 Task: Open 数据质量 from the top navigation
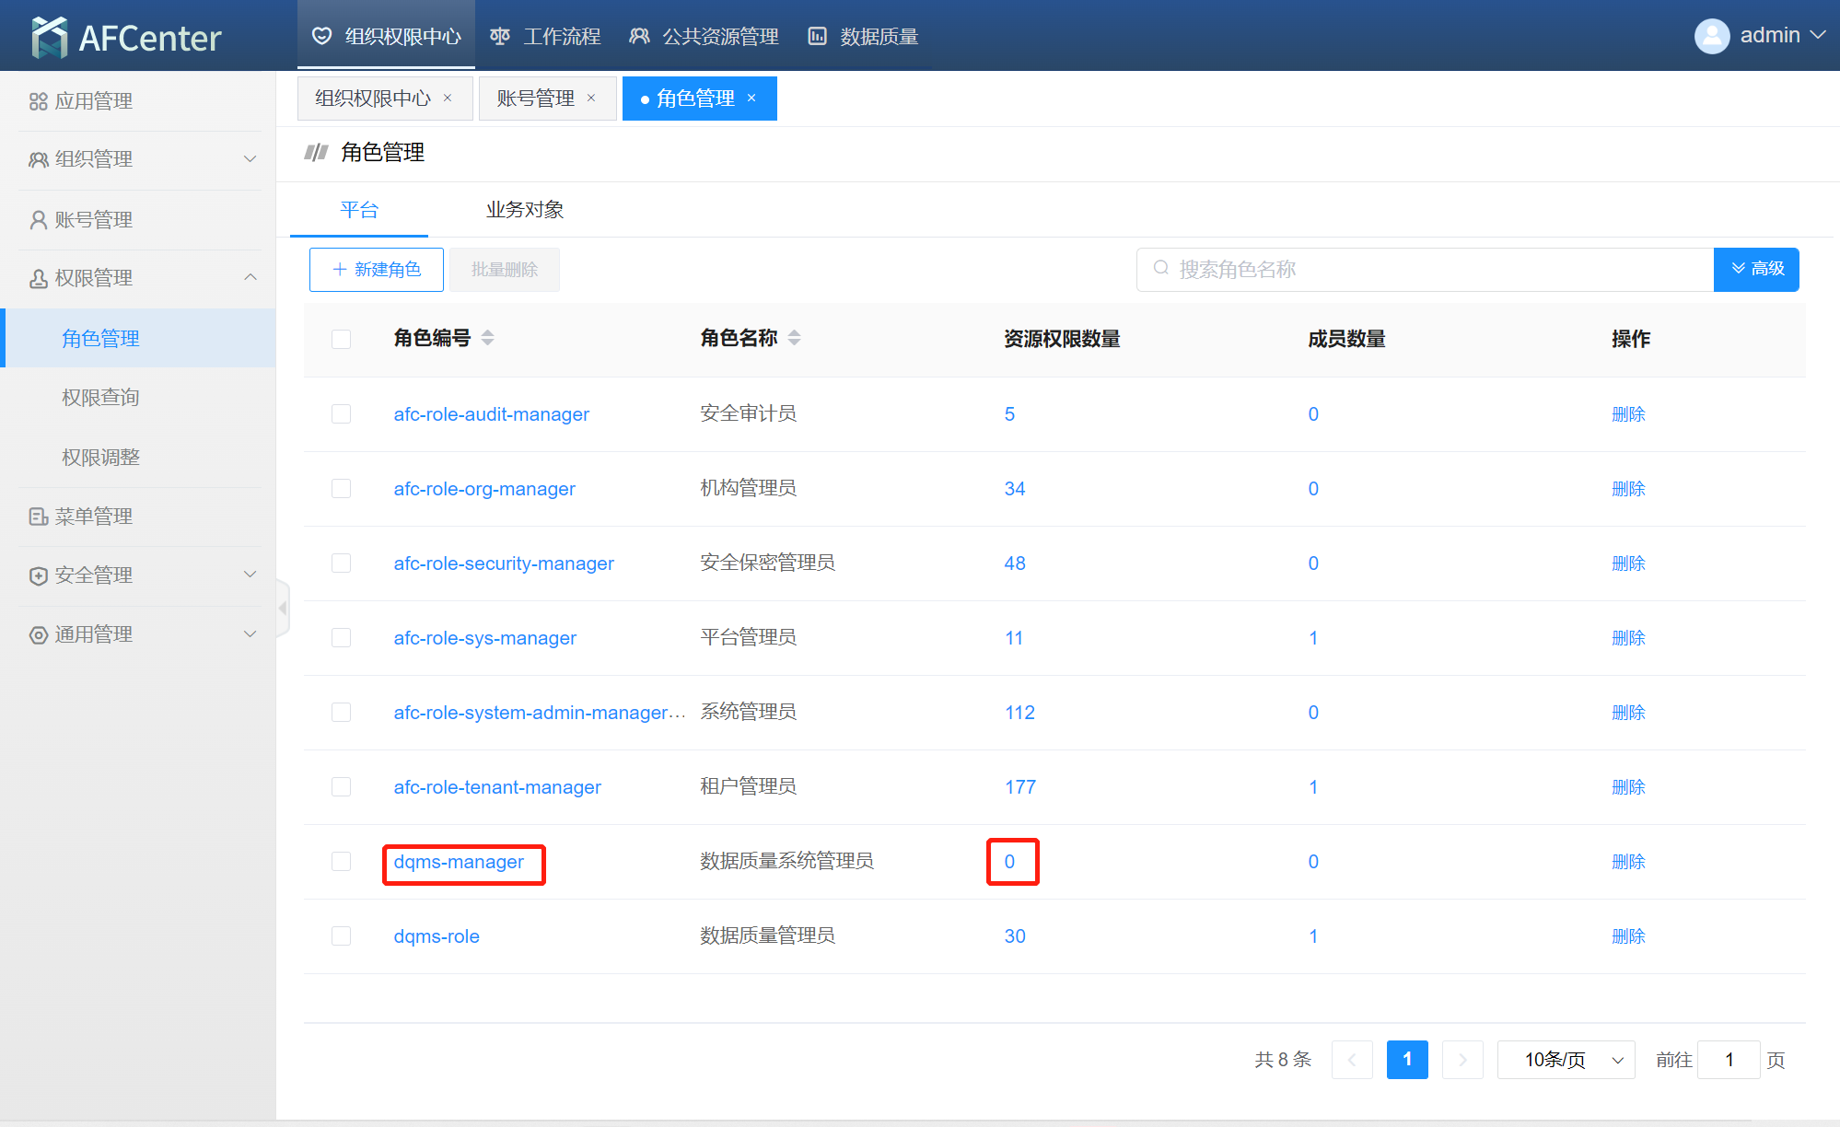[863, 36]
